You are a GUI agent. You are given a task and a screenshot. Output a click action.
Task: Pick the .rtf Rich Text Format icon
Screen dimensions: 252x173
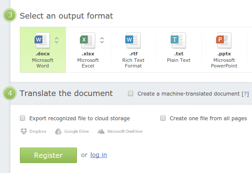(133, 40)
